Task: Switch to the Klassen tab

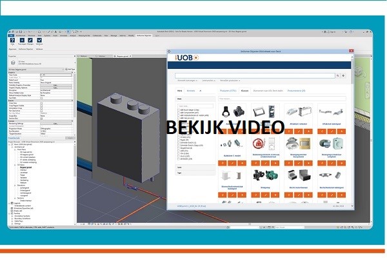Action: pos(244,91)
